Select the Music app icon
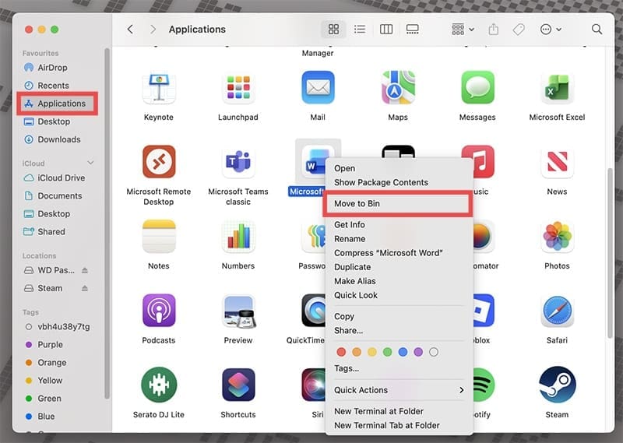The image size is (623, 443). [x=482, y=161]
